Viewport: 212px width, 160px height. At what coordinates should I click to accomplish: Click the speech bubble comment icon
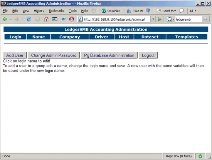(x=182, y=10)
